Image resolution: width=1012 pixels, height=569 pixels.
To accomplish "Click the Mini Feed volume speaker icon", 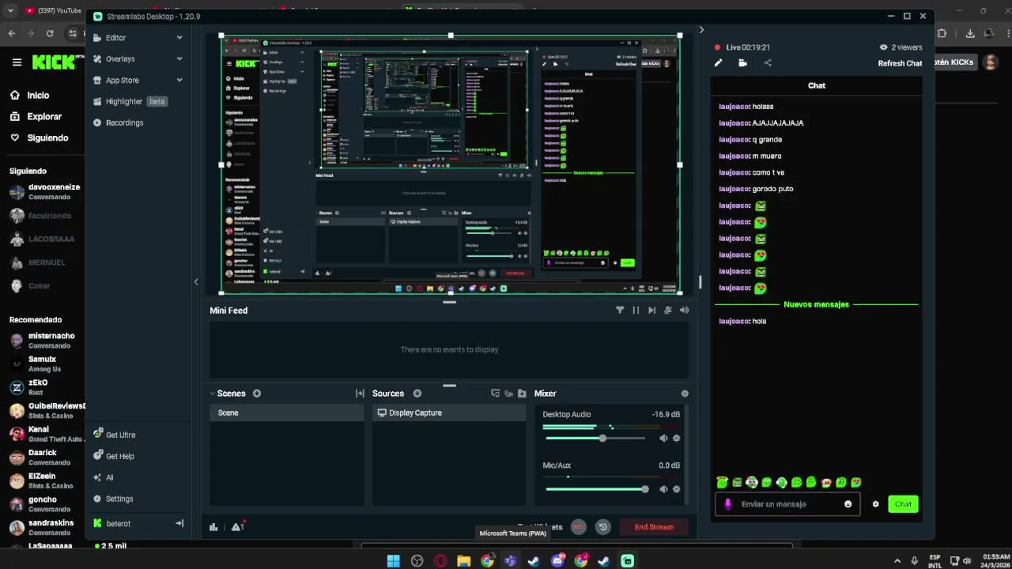I will pos(684,311).
